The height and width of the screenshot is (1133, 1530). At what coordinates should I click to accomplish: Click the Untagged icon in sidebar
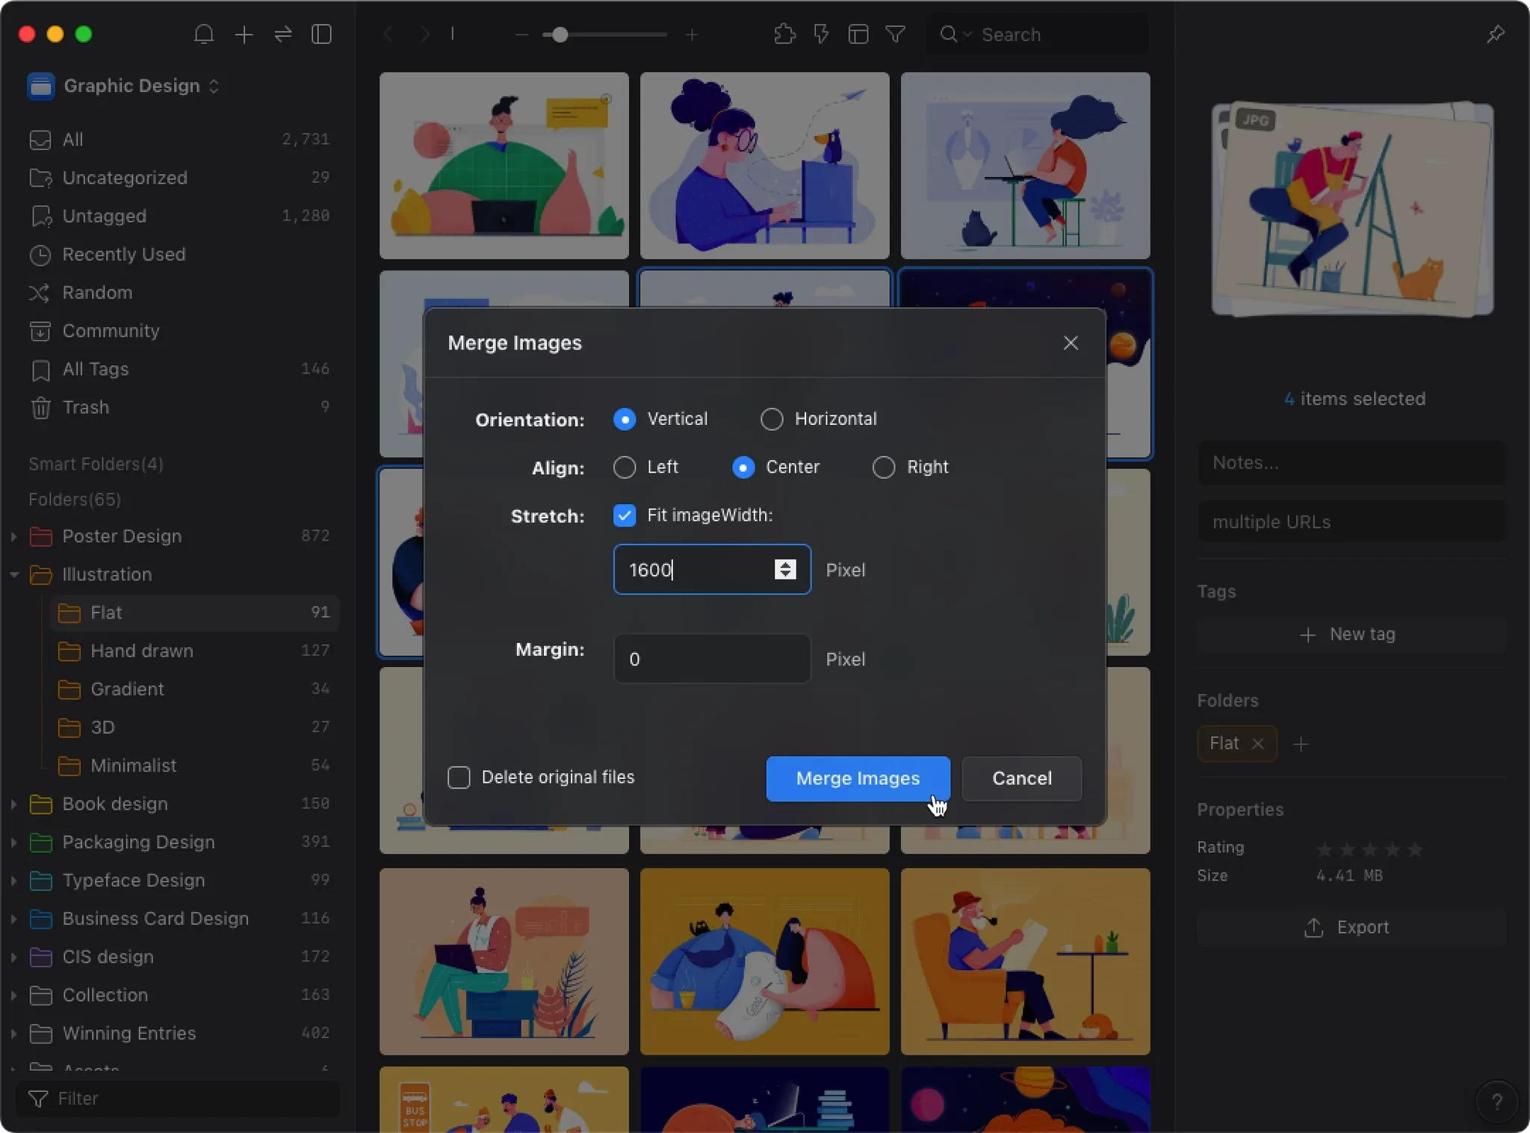tap(41, 217)
